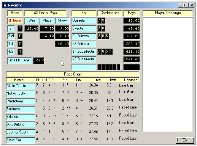
Task: Click the Place column label
Action: tap(47, 20)
